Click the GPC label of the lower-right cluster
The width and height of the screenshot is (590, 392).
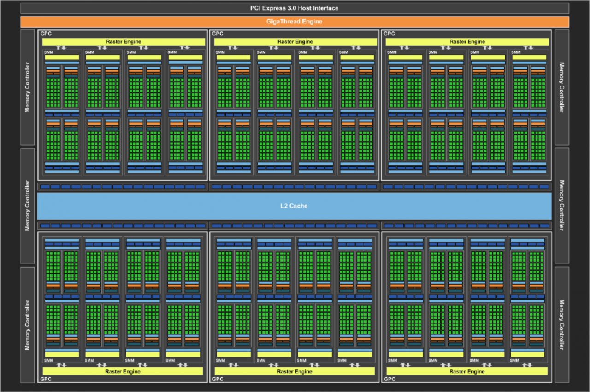click(x=389, y=380)
